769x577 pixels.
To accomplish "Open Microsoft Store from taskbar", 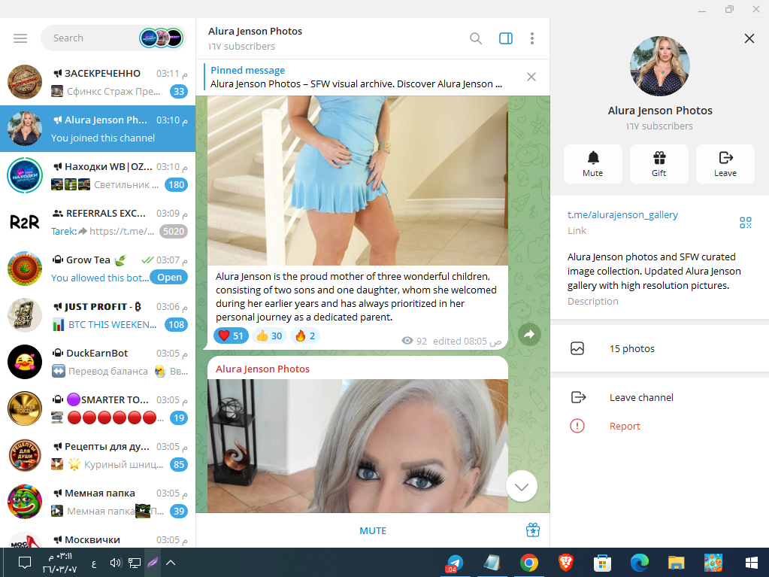I will point(602,563).
